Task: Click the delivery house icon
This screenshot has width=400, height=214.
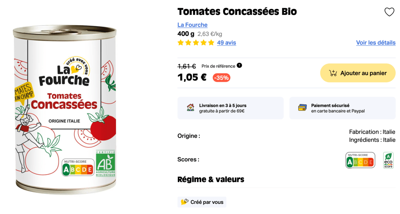Action: coord(191,108)
